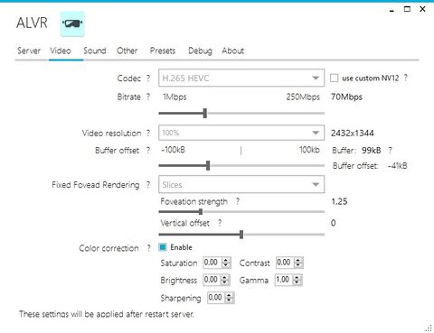Click the 2432x1344 resolution text
Screen dimensions: 434x333
point(353,133)
